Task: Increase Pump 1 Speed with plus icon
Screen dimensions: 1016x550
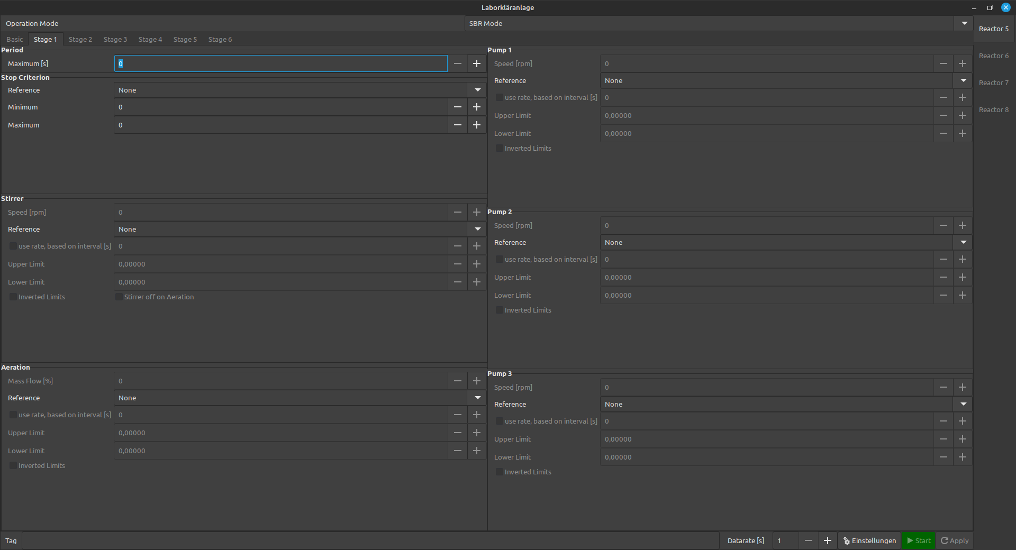Action: (x=962, y=63)
